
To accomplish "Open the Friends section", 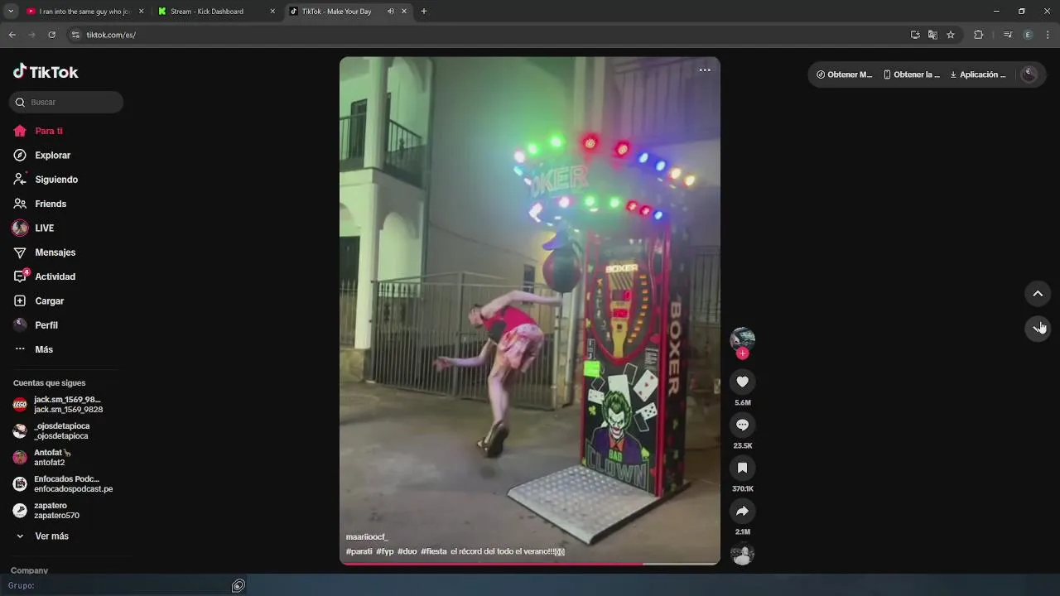I will (x=40, y=204).
